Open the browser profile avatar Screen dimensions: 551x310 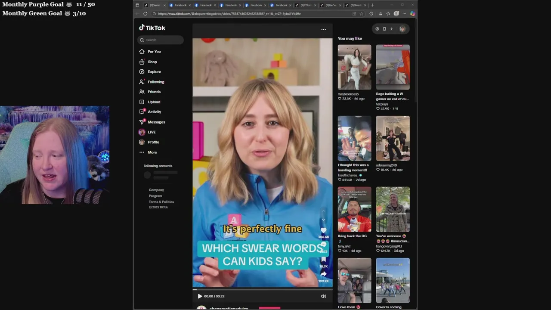(x=396, y=14)
